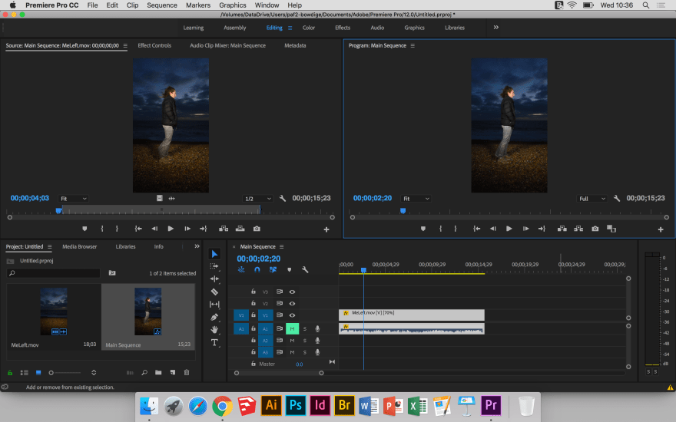The width and height of the screenshot is (676, 422).
Task: Open the Sequence menu
Action: 161,5
